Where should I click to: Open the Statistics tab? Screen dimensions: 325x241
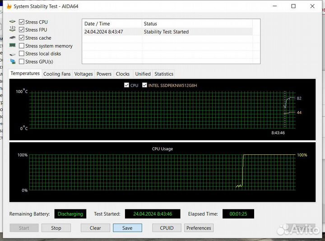[x=164, y=74]
